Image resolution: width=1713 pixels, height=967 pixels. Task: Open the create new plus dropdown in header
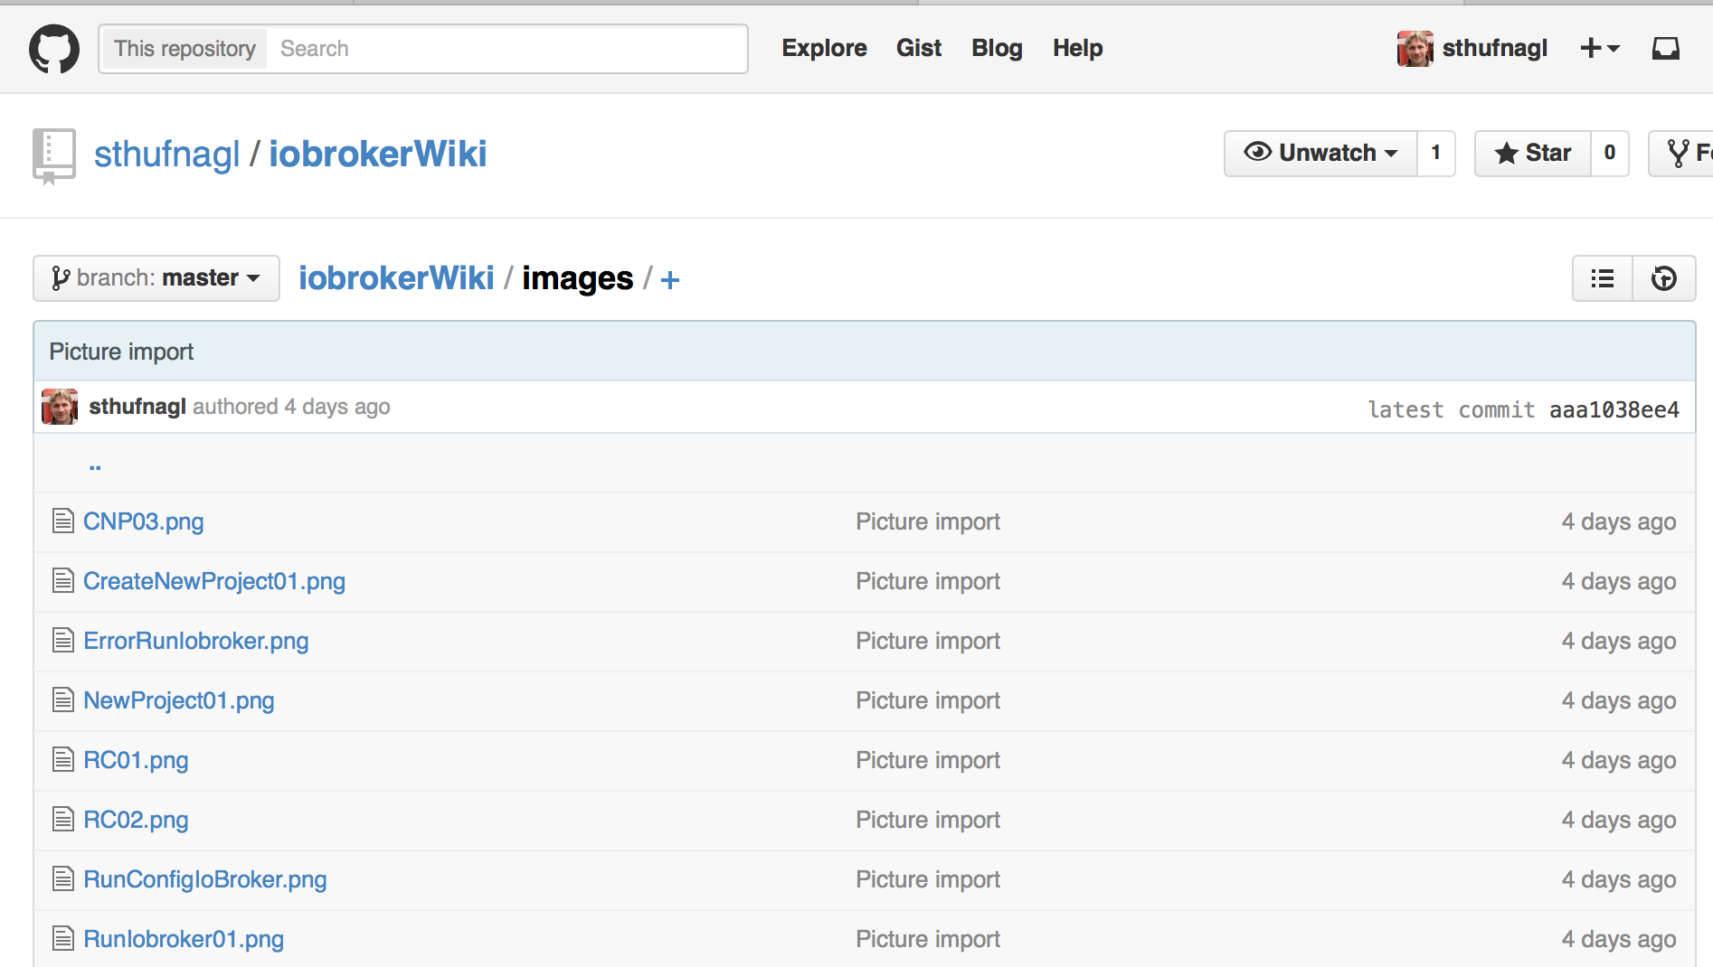click(x=1599, y=49)
